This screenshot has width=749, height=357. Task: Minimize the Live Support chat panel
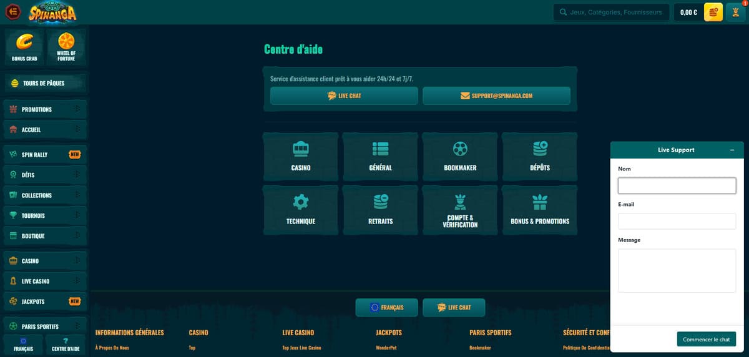(732, 150)
